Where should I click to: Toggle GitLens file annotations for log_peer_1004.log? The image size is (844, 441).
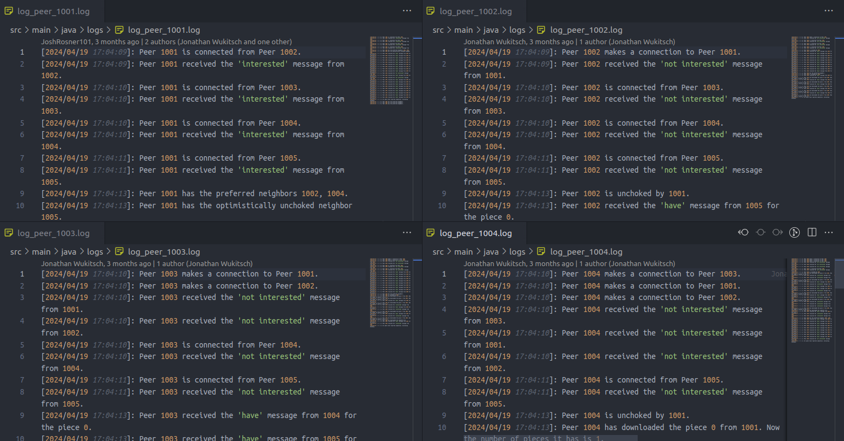tap(794, 233)
